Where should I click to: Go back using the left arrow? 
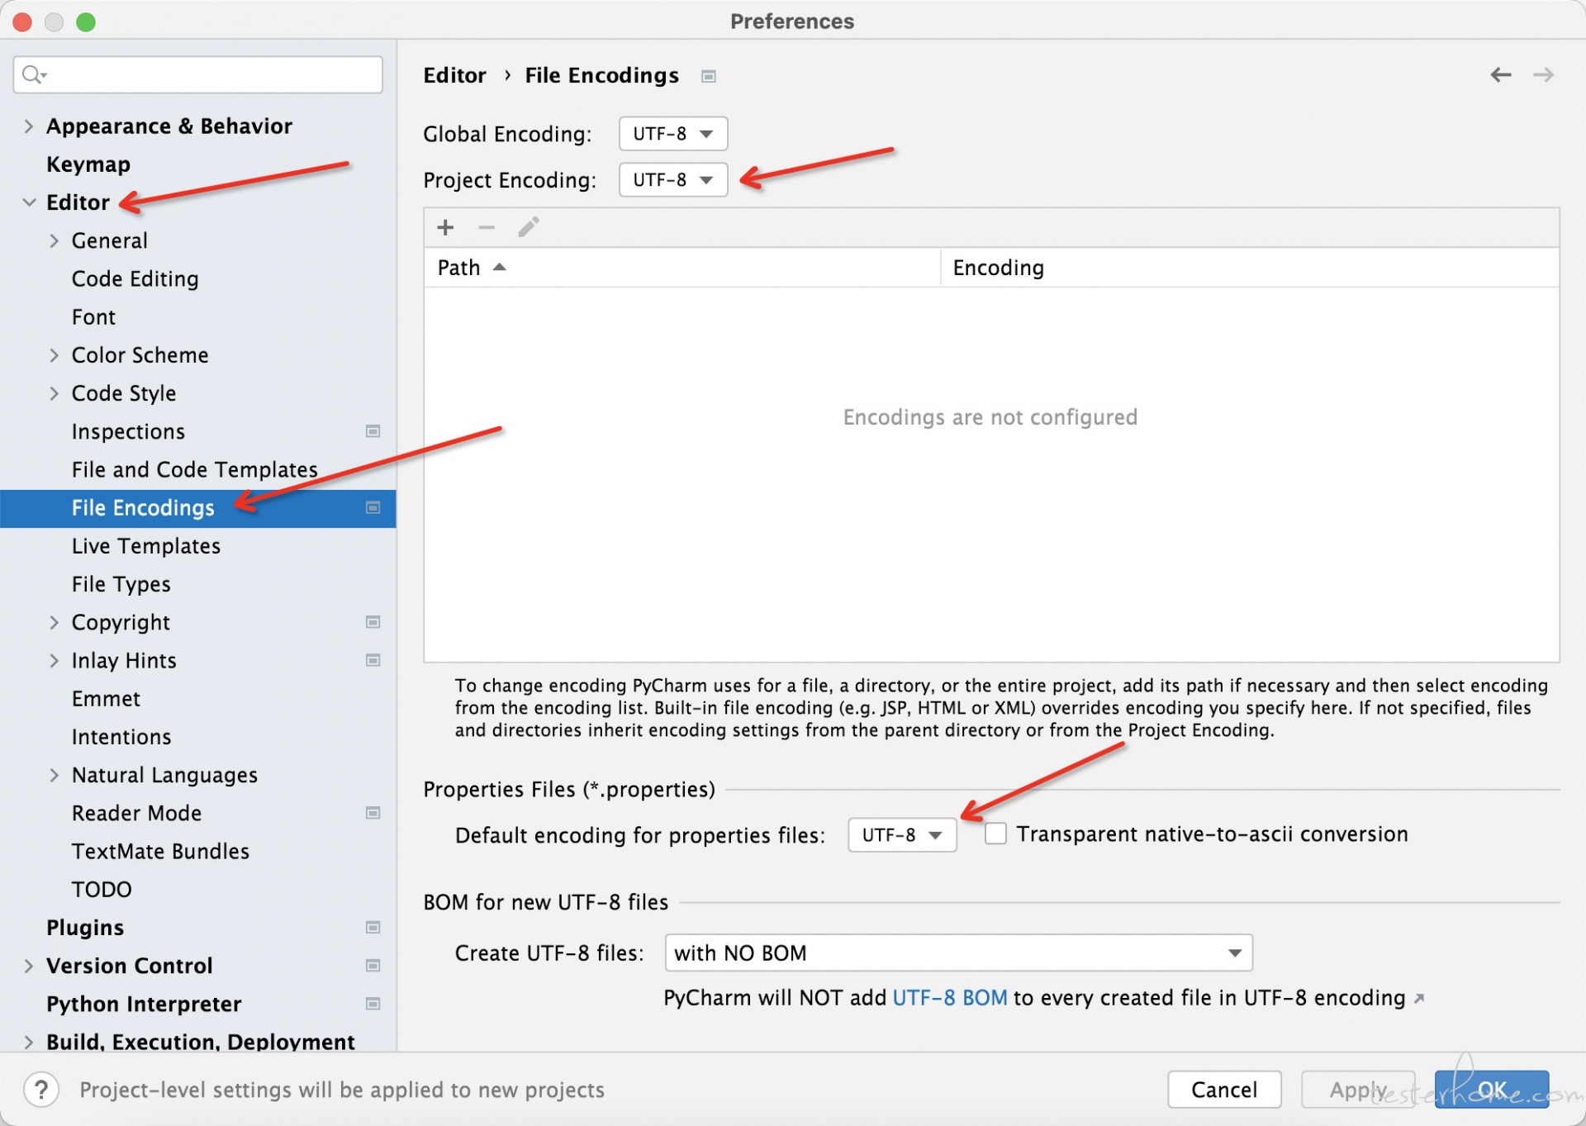1500,75
